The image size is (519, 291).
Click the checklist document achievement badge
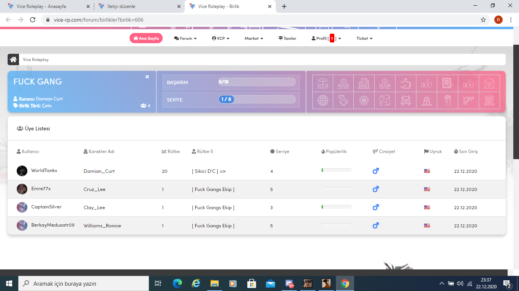click(448, 83)
